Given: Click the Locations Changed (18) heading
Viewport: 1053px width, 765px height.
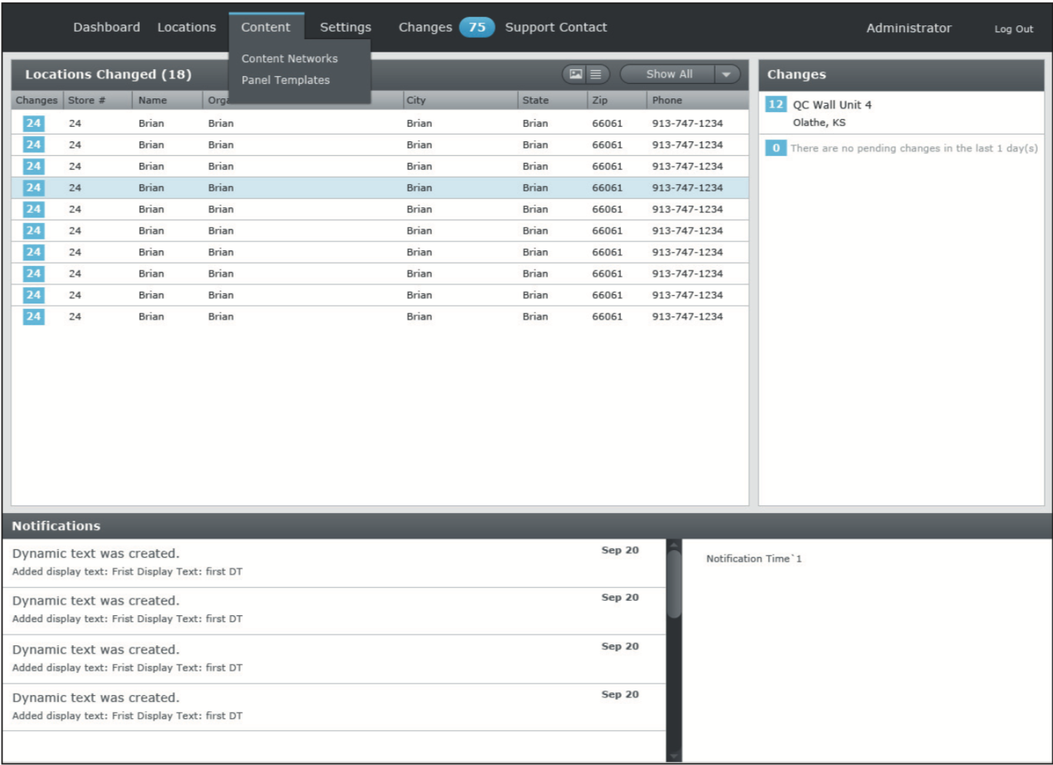Looking at the screenshot, I should point(108,75).
